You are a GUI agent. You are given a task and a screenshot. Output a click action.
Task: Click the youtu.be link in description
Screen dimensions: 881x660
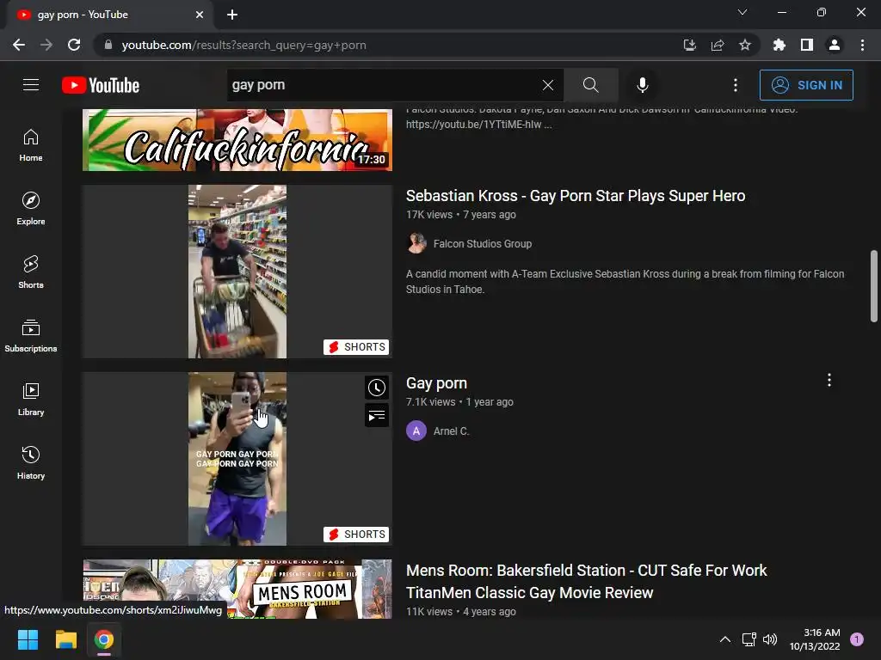pyautogui.click(x=474, y=124)
